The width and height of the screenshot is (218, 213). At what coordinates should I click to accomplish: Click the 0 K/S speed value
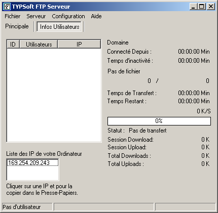(x=204, y=111)
